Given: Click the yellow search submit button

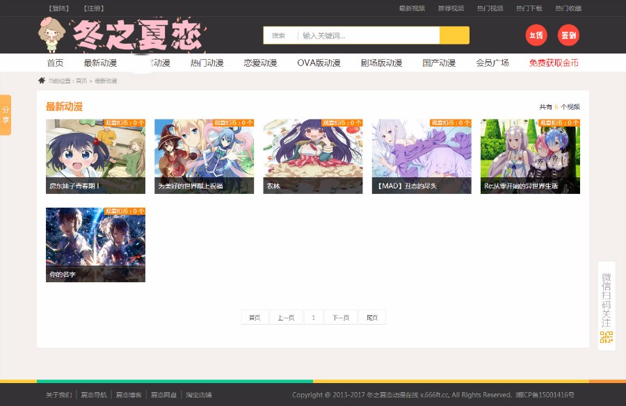Looking at the screenshot, I should pos(454,34).
